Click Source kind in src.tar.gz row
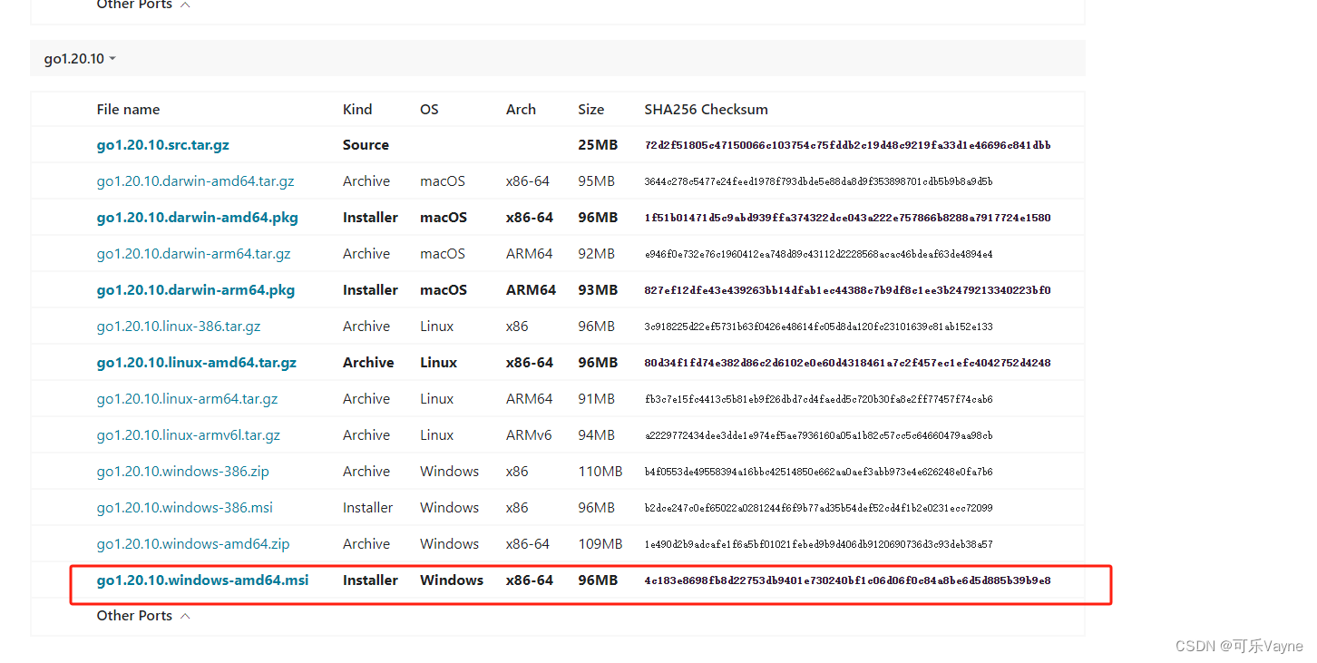The width and height of the screenshot is (1317, 663). point(366,145)
